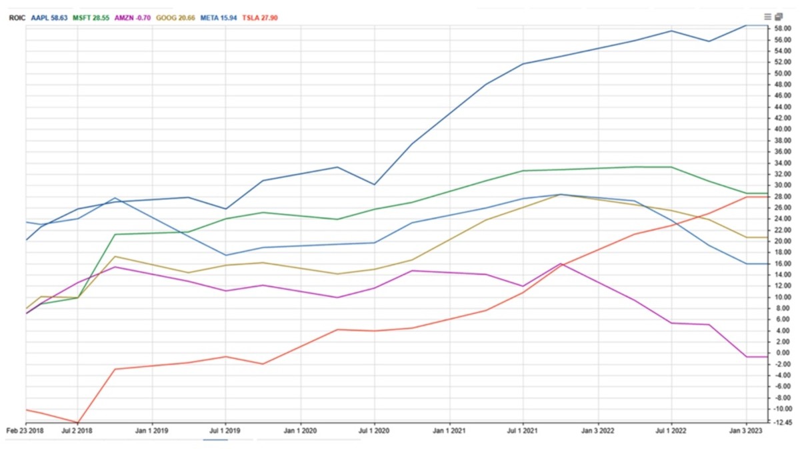The height and width of the screenshot is (449, 800).
Task: Select the META 15.94 legend entry
Action: pos(217,17)
